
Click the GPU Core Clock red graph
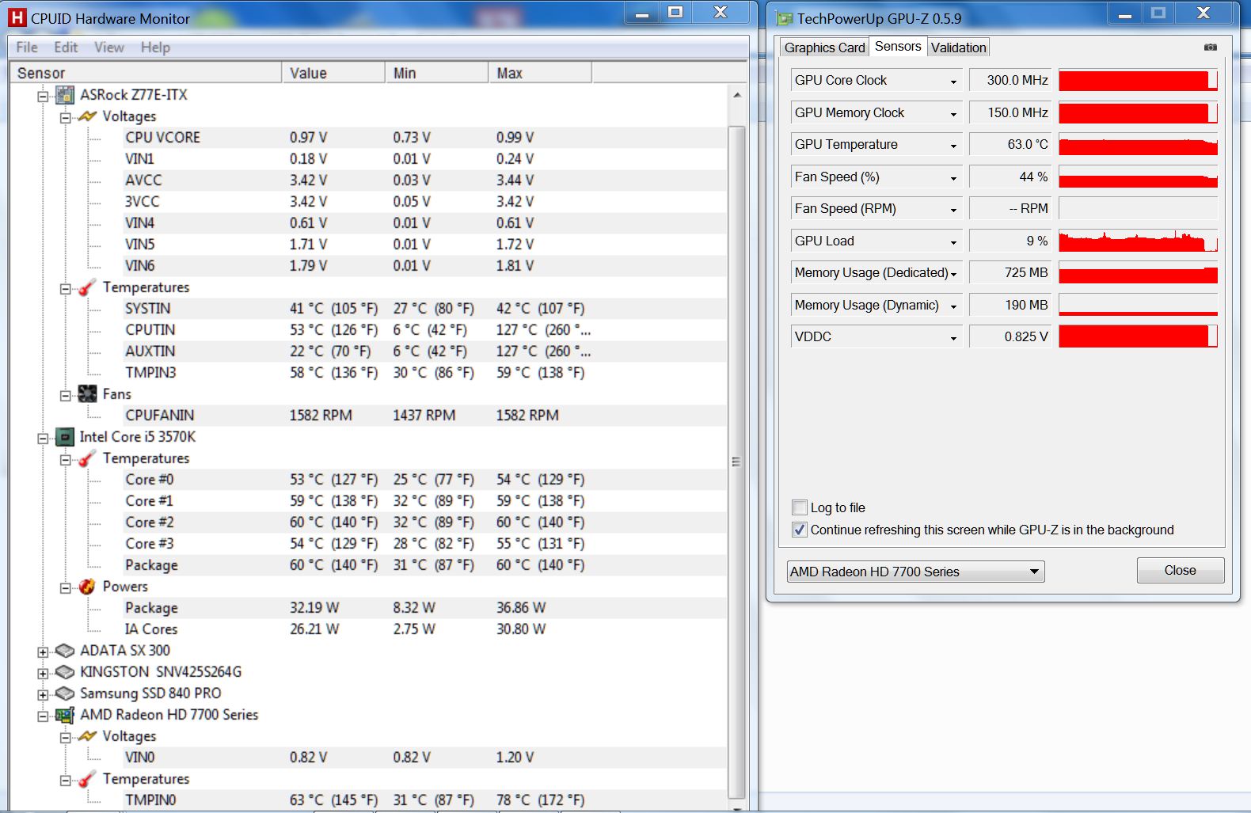1138,81
